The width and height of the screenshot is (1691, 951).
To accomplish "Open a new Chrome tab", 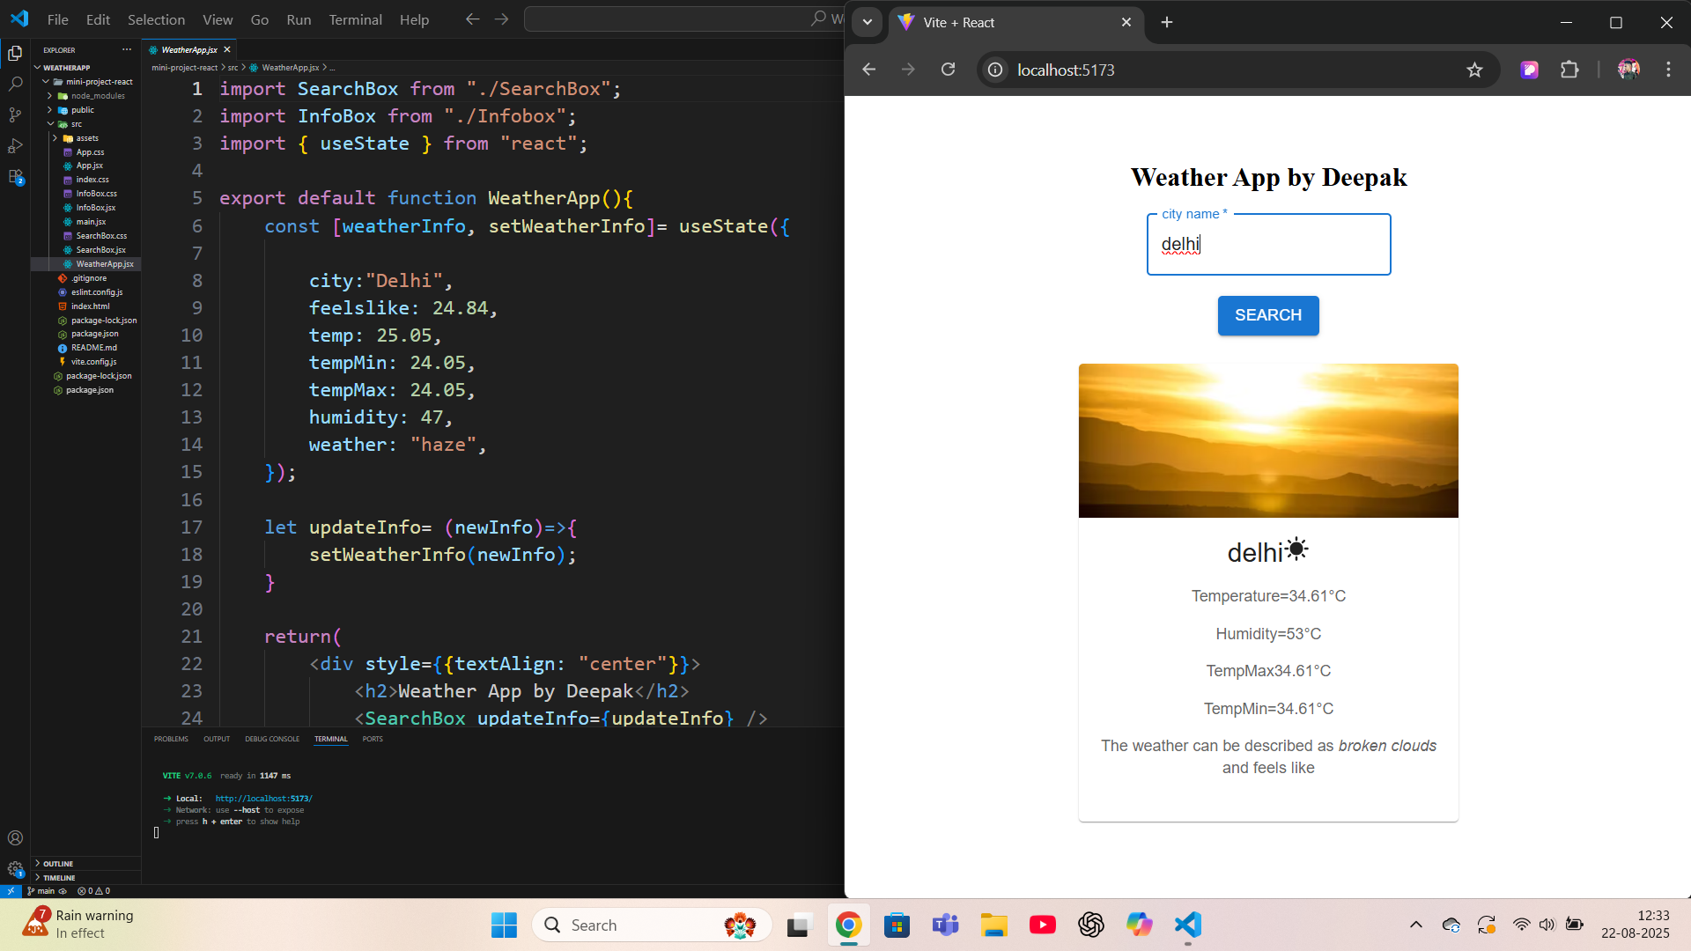I will tap(1167, 22).
